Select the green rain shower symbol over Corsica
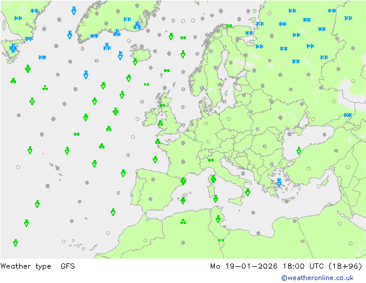Screen dimensions: 366x283 point(213,179)
